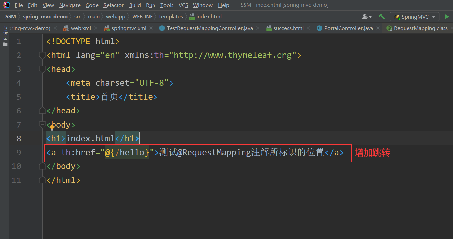Screen dimensions: 453x239
Task: Click the title text '首页'
Action: click(x=109, y=97)
